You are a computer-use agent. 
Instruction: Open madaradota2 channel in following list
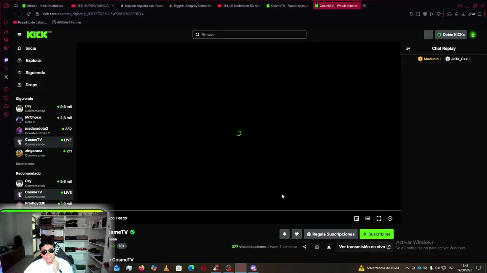coord(44,131)
